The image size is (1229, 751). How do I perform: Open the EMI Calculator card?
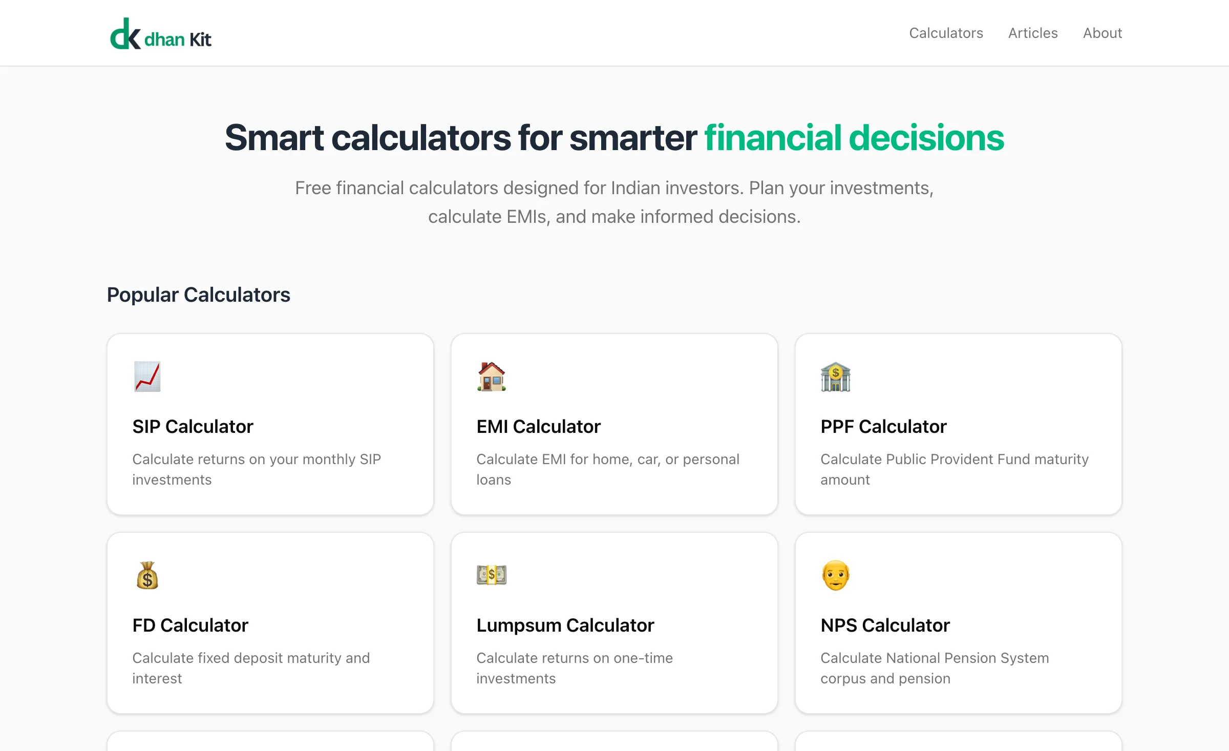click(x=614, y=424)
